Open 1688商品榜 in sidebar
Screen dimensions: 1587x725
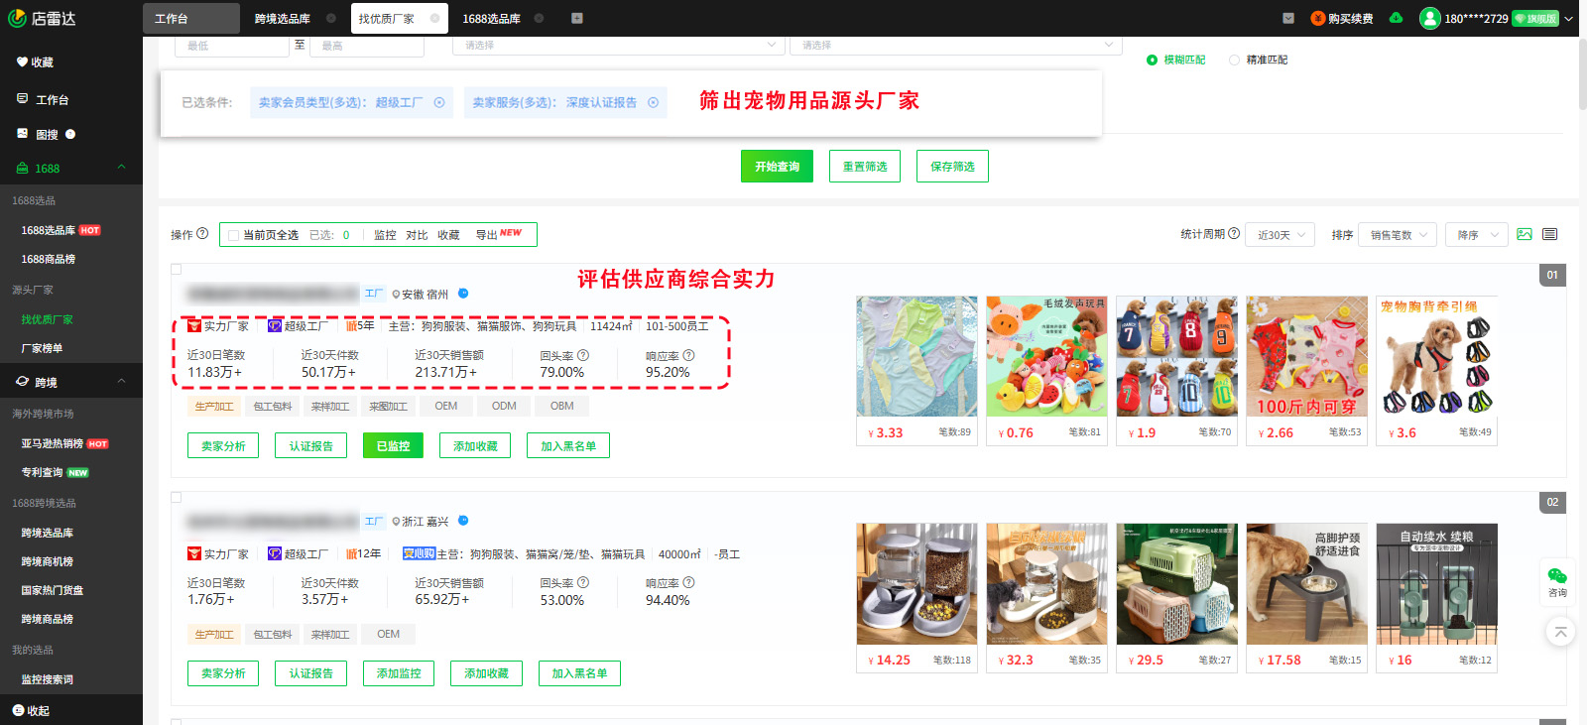[49, 259]
